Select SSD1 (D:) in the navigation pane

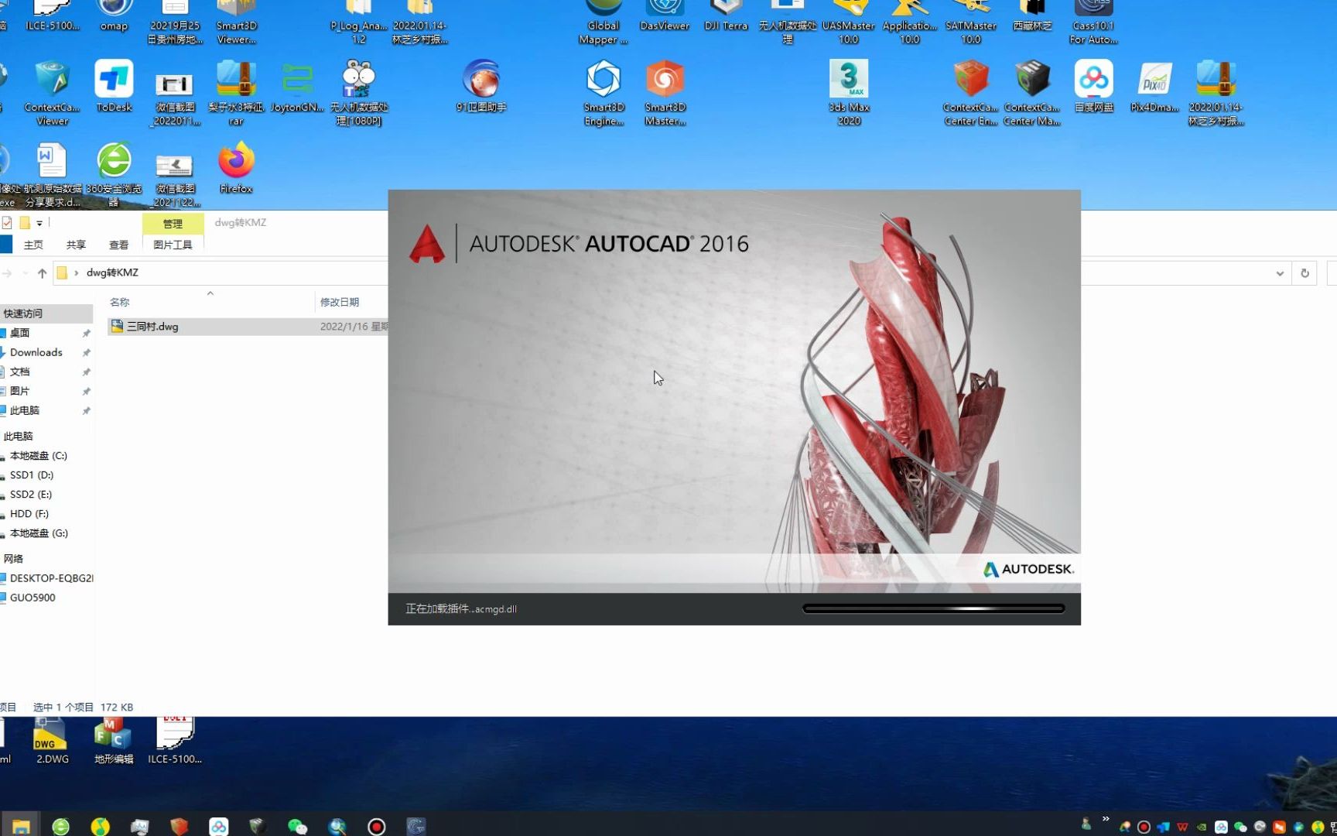(32, 475)
